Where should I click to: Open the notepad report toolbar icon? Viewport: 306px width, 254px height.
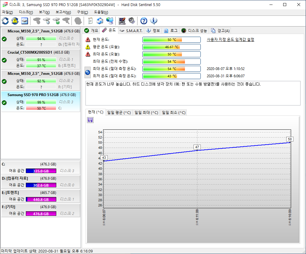(90, 21)
